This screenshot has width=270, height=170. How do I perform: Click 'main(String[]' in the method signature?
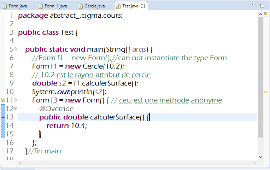pos(108,49)
